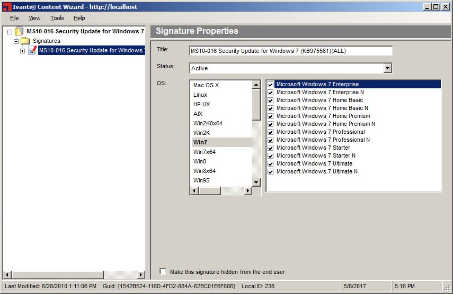The image size is (453, 294).
Task: Click OS list vertical scrollbar thumb
Action: [x=256, y=105]
